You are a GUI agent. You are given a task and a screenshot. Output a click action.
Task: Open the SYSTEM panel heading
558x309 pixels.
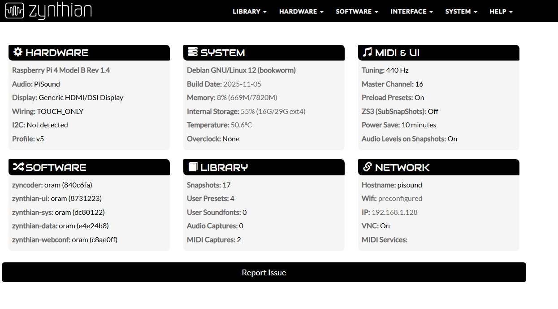[x=223, y=53]
